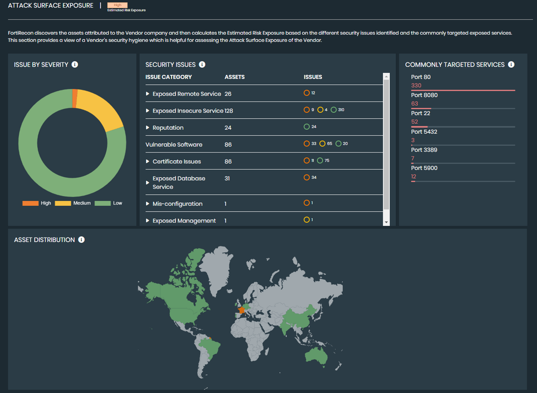Click the Port 3389 label
Screen dimensions: 537x393
click(424, 150)
